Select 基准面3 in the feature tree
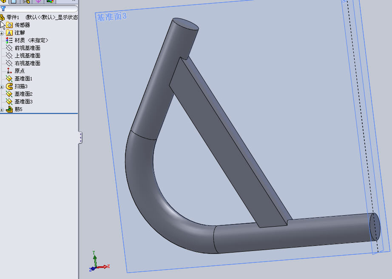392x279 pixels. click(20, 102)
